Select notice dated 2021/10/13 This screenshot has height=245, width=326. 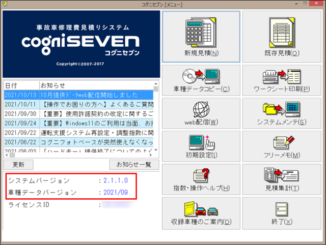point(78,95)
